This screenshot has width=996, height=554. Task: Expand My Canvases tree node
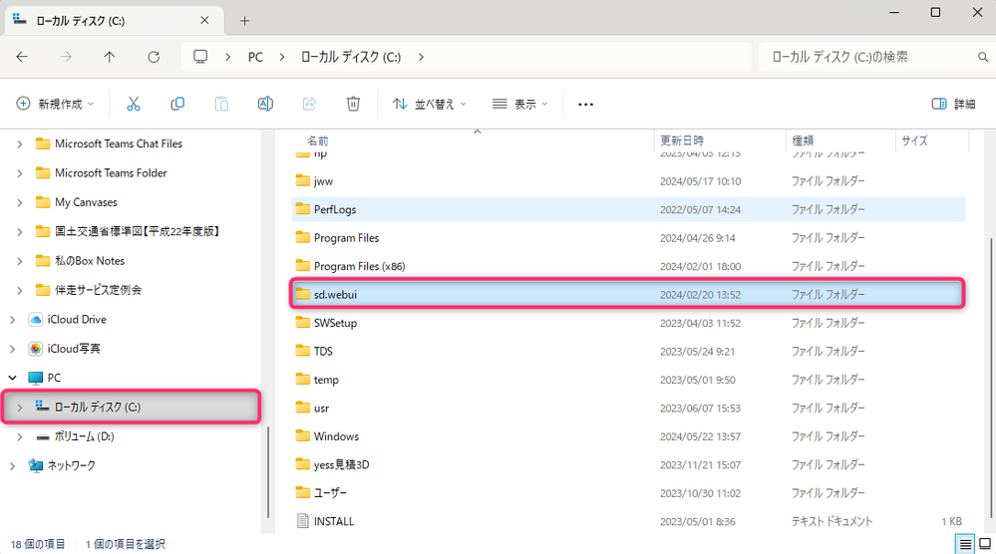[20, 202]
